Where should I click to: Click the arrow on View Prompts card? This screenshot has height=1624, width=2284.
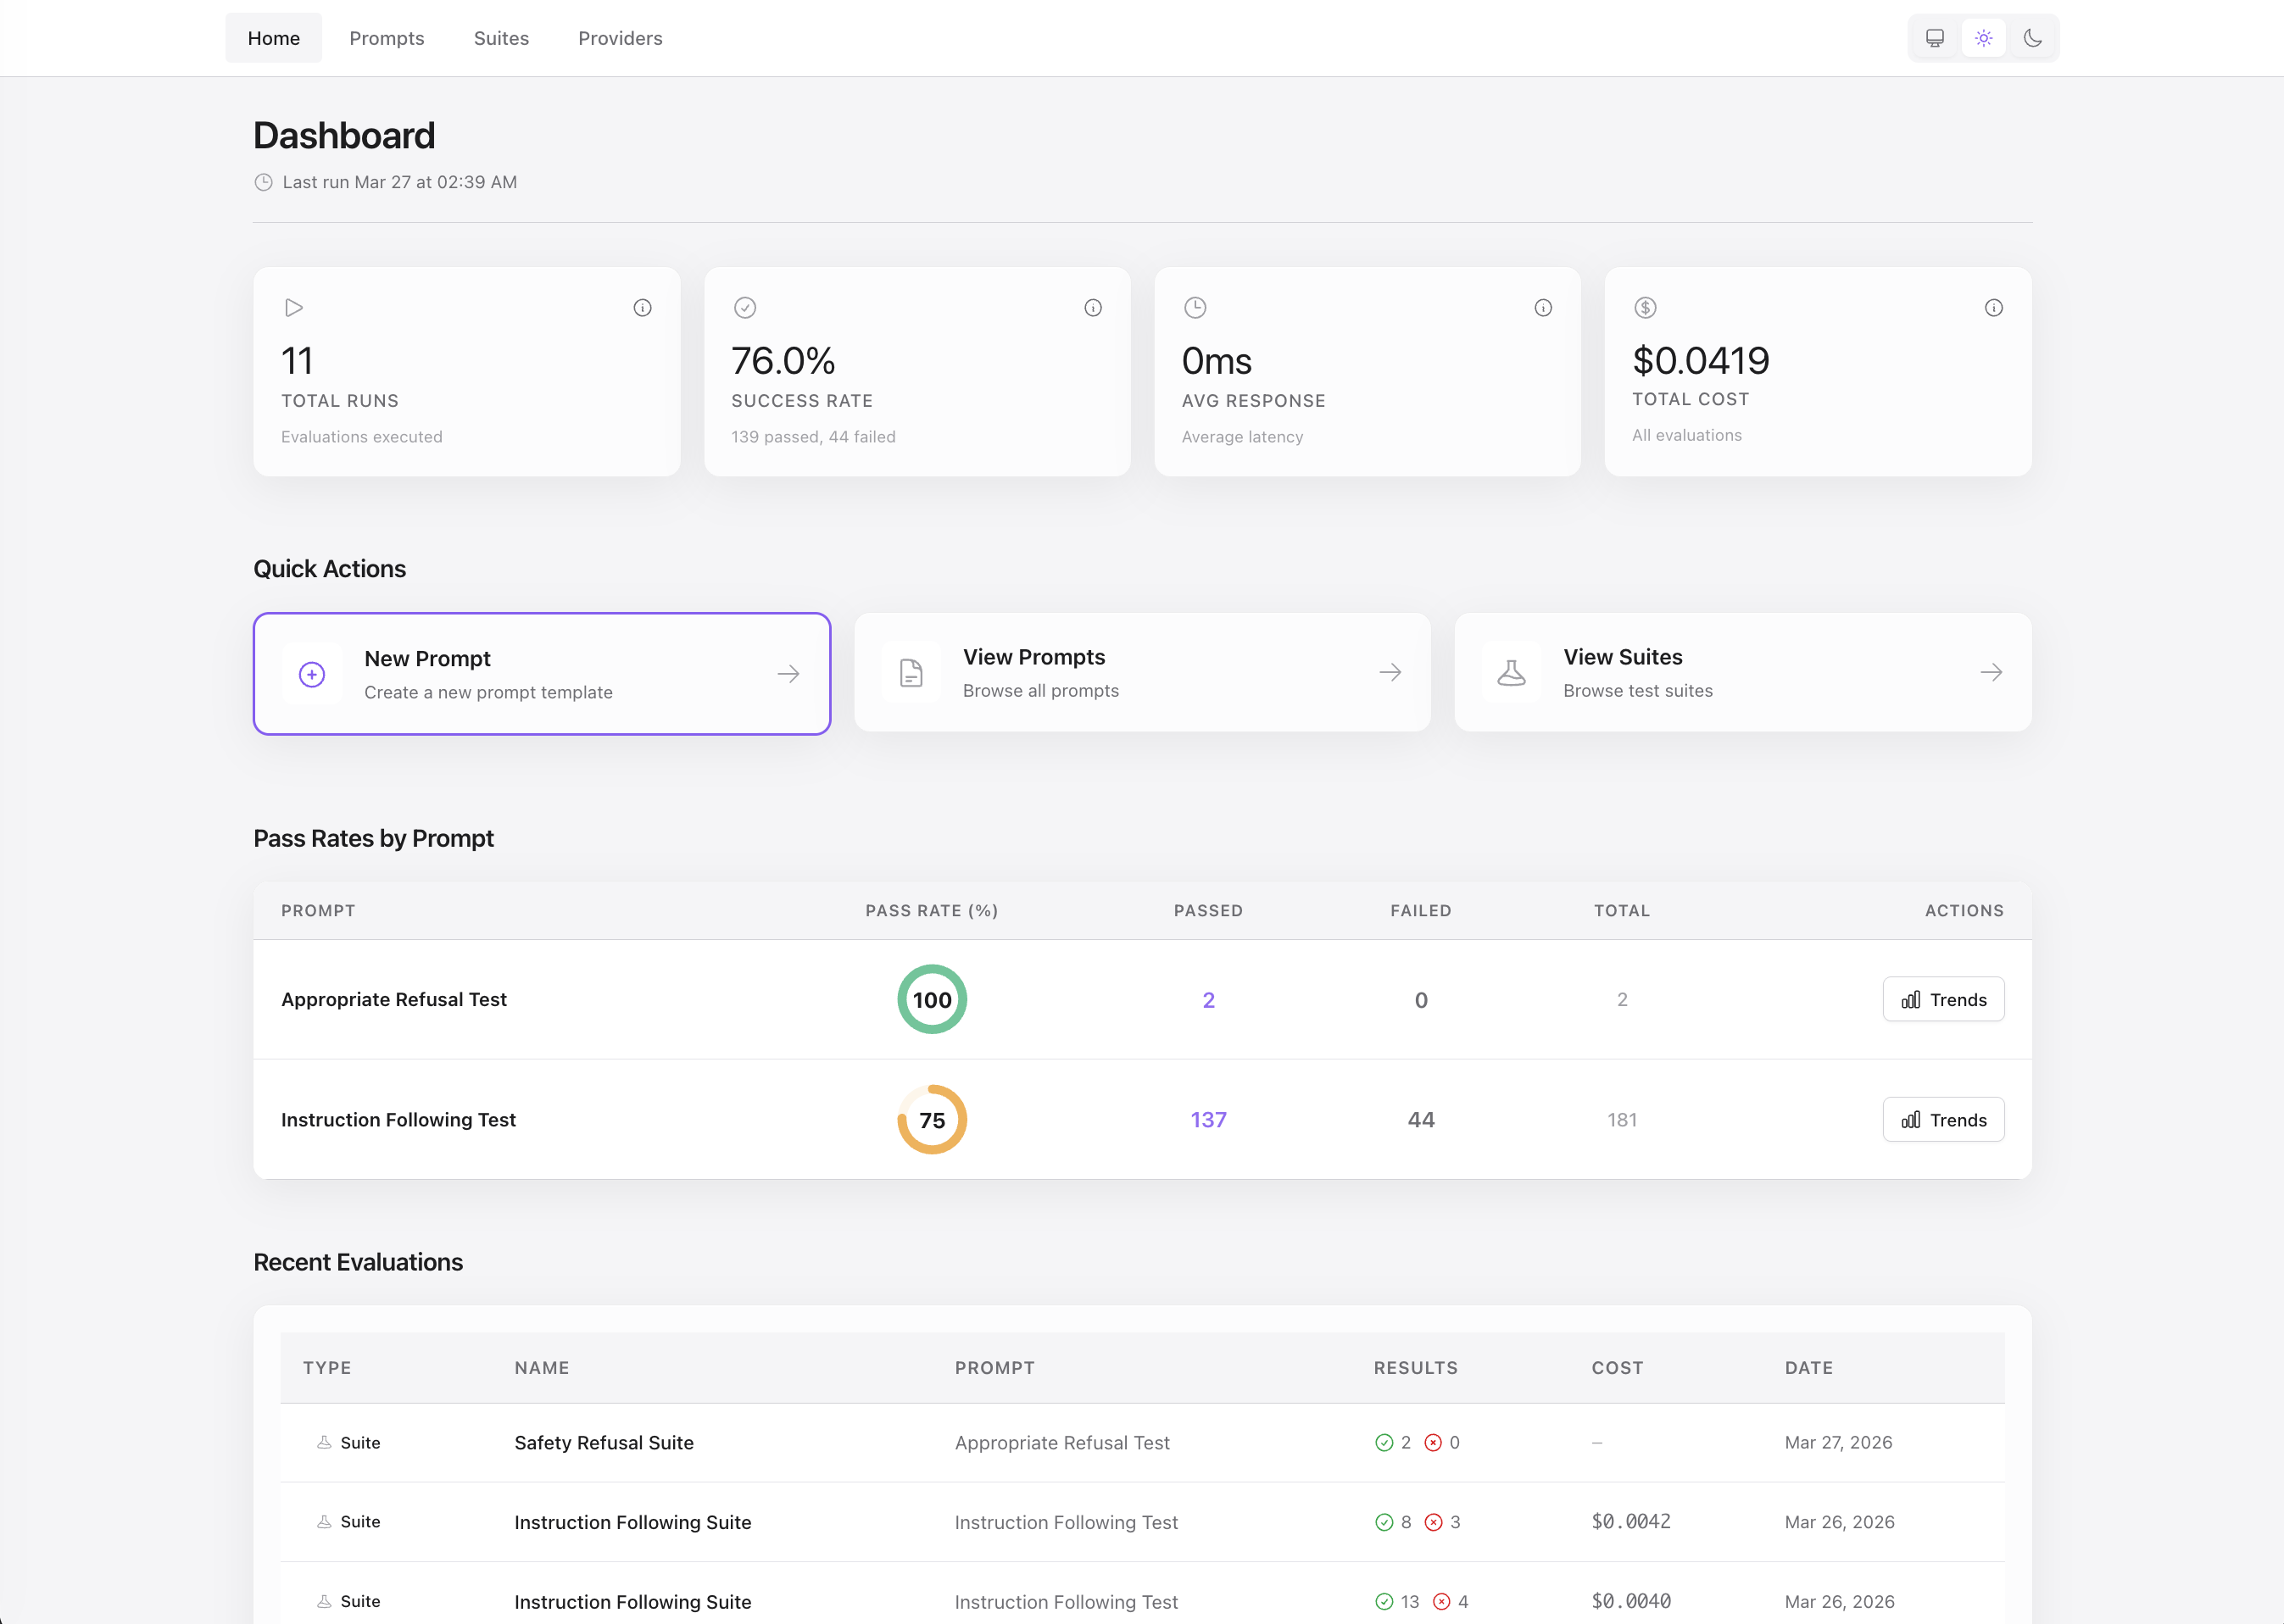[x=1390, y=673]
